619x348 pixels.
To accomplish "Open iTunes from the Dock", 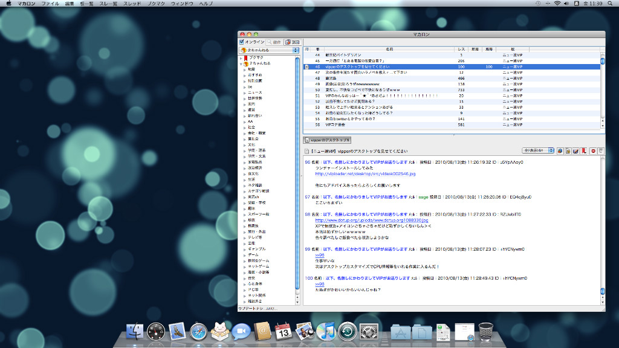I will 325,332.
